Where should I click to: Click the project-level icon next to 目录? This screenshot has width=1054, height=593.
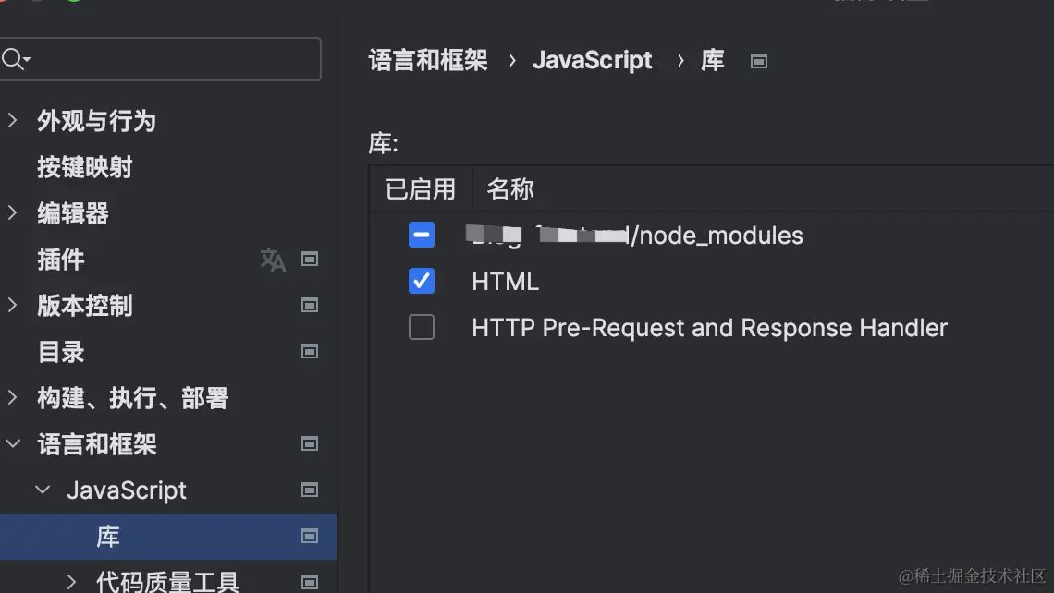click(x=311, y=352)
